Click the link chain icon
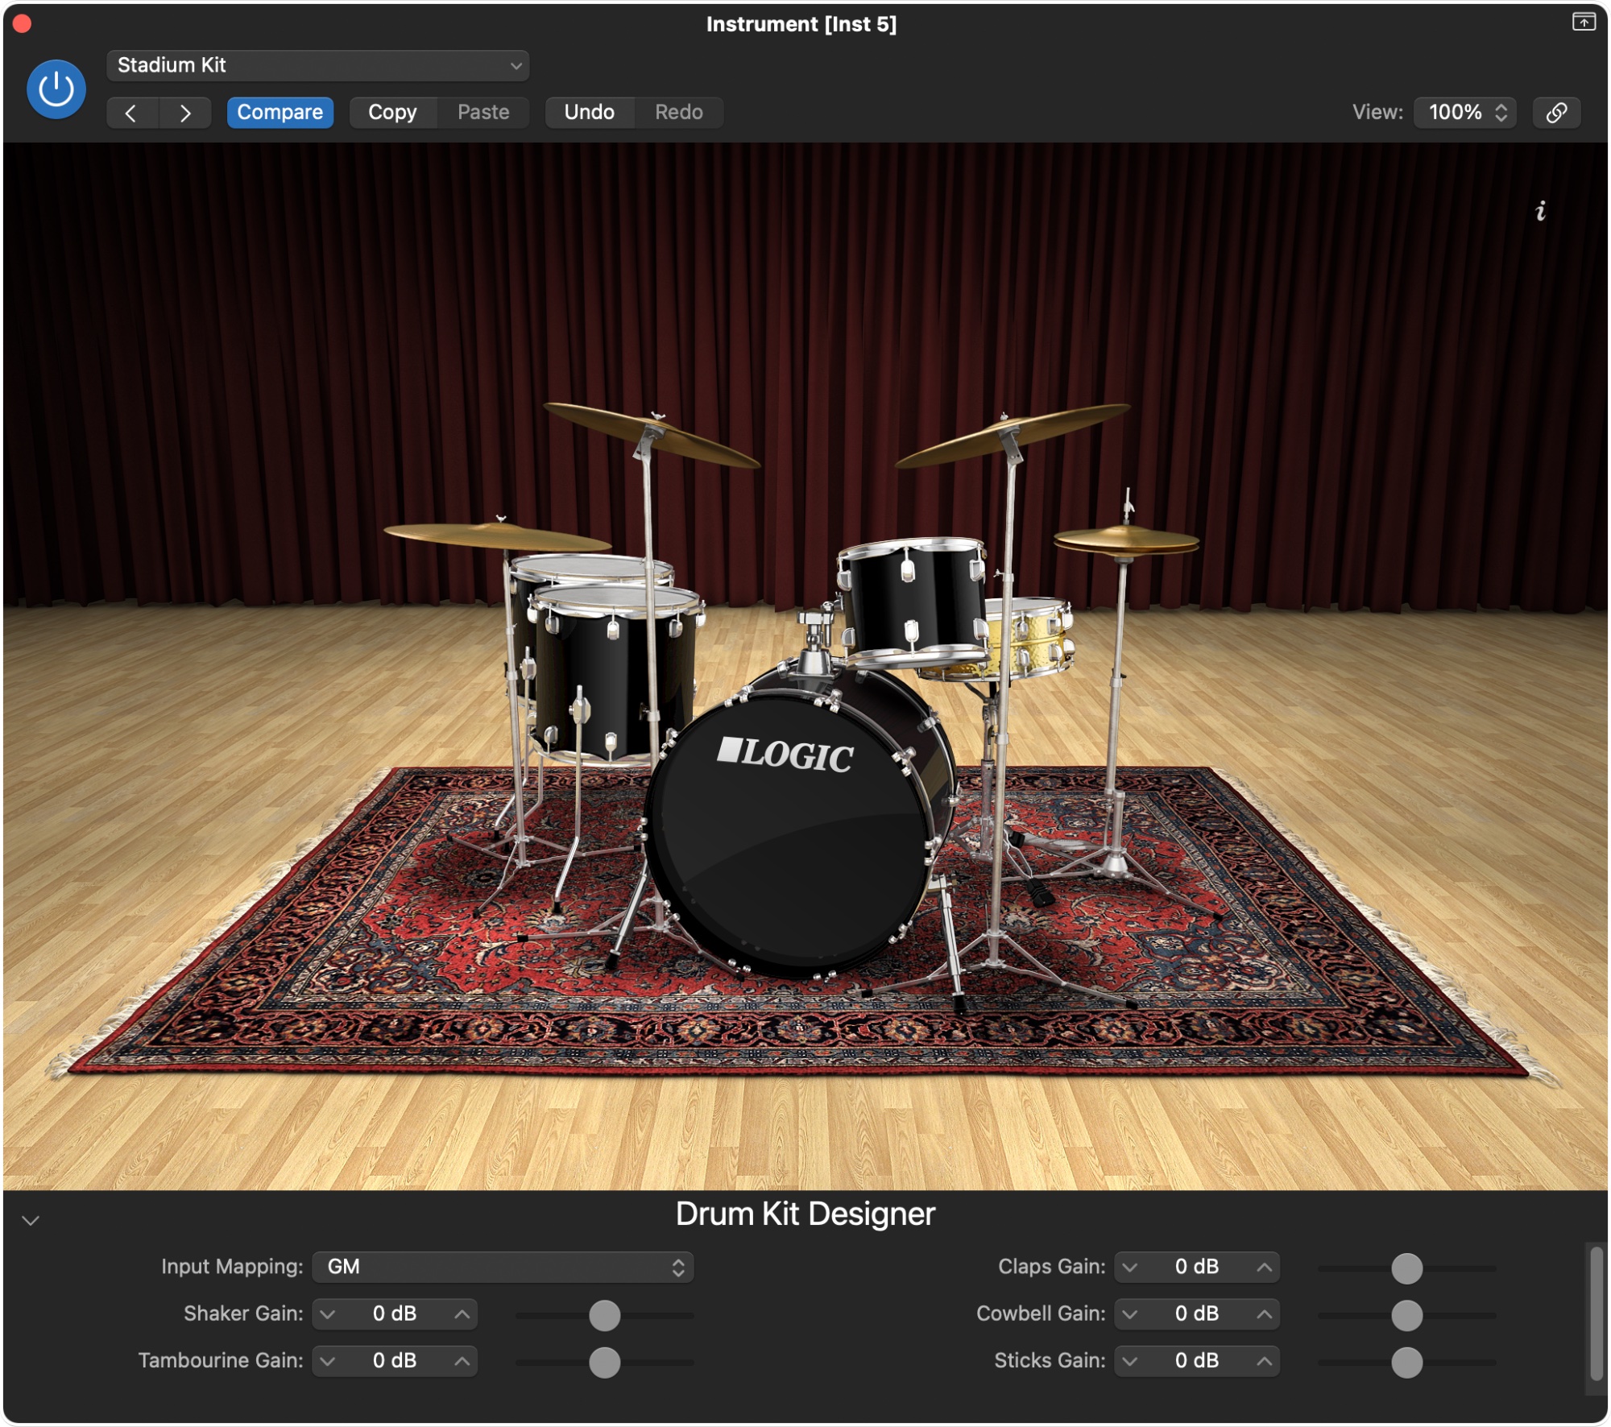This screenshot has height=1427, width=1611. pos(1556,112)
